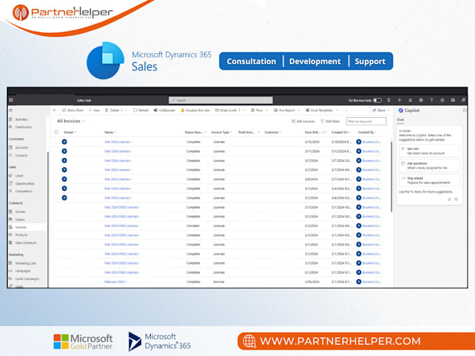Open the settings gear icon

[x=421, y=101]
